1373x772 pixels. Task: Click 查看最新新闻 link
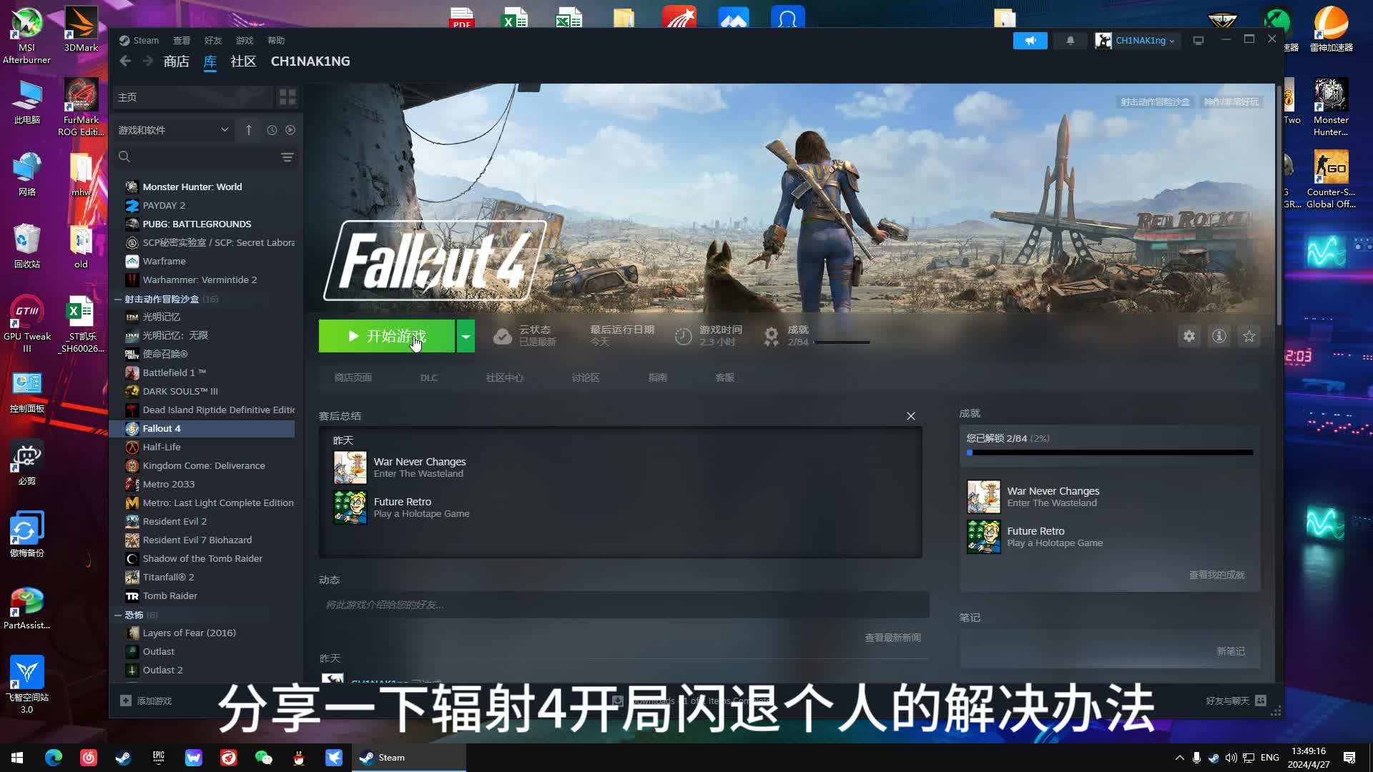point(892,638)
